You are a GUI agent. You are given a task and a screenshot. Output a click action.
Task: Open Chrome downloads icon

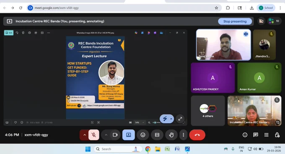(252, 8)
